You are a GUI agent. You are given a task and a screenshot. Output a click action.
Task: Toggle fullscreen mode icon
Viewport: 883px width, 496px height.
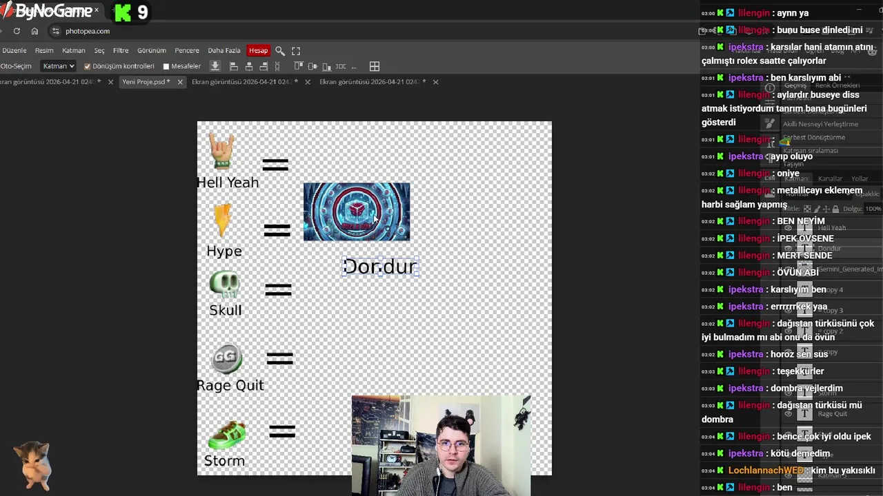click(296, 50)
